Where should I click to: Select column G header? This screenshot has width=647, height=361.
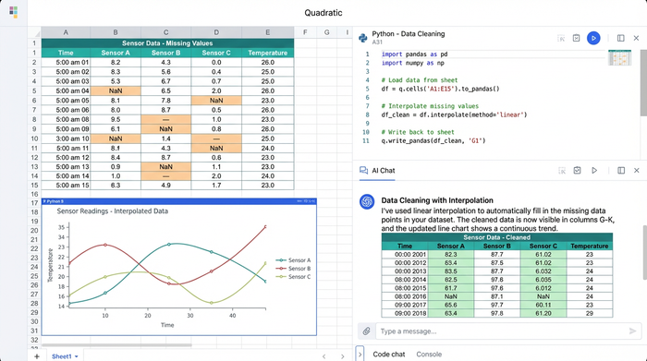[x=327, y=32]
